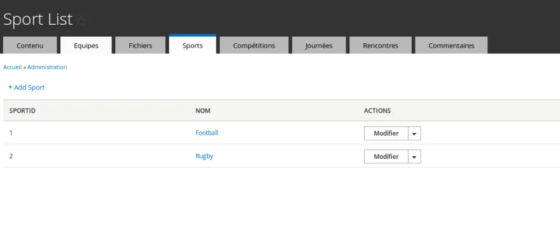Open the Contenu tab
The height and width of the screenshot is (230, 560).
point(30,45)
